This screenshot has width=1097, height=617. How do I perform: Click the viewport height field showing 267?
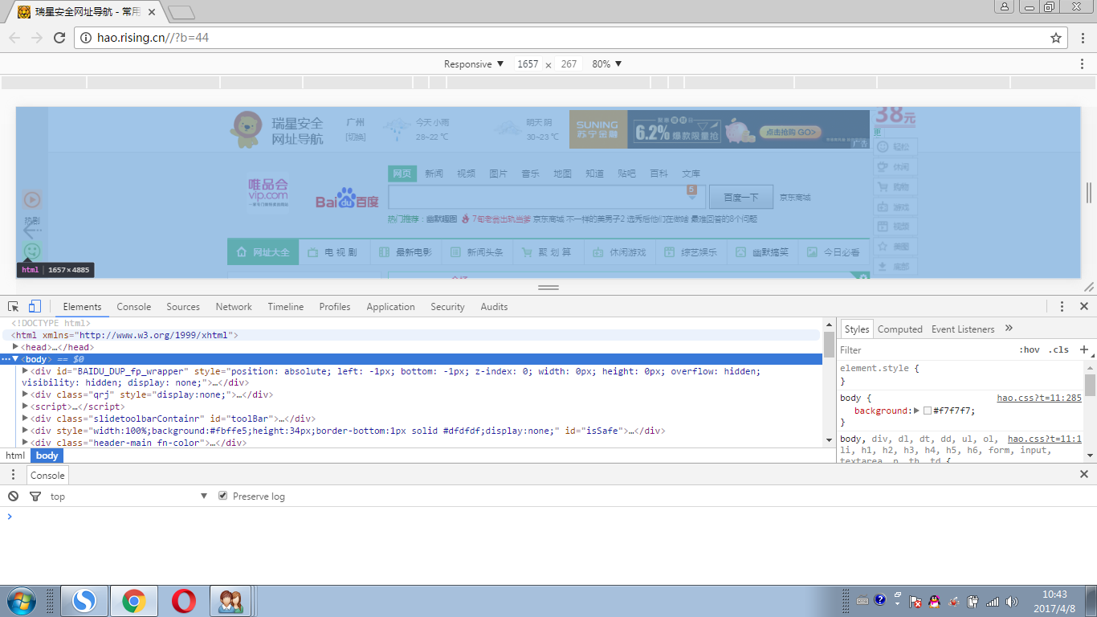click(x=569, y=64)
